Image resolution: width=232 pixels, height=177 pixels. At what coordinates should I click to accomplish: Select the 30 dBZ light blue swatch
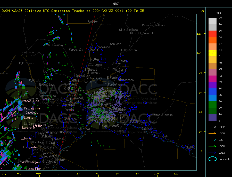point(212,98)
